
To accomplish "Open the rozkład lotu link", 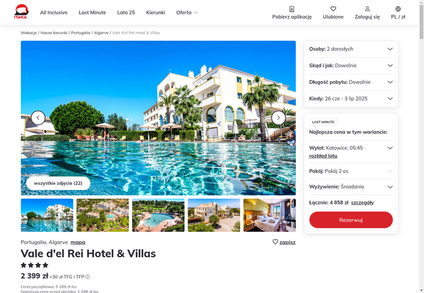I will pos(323,156).
